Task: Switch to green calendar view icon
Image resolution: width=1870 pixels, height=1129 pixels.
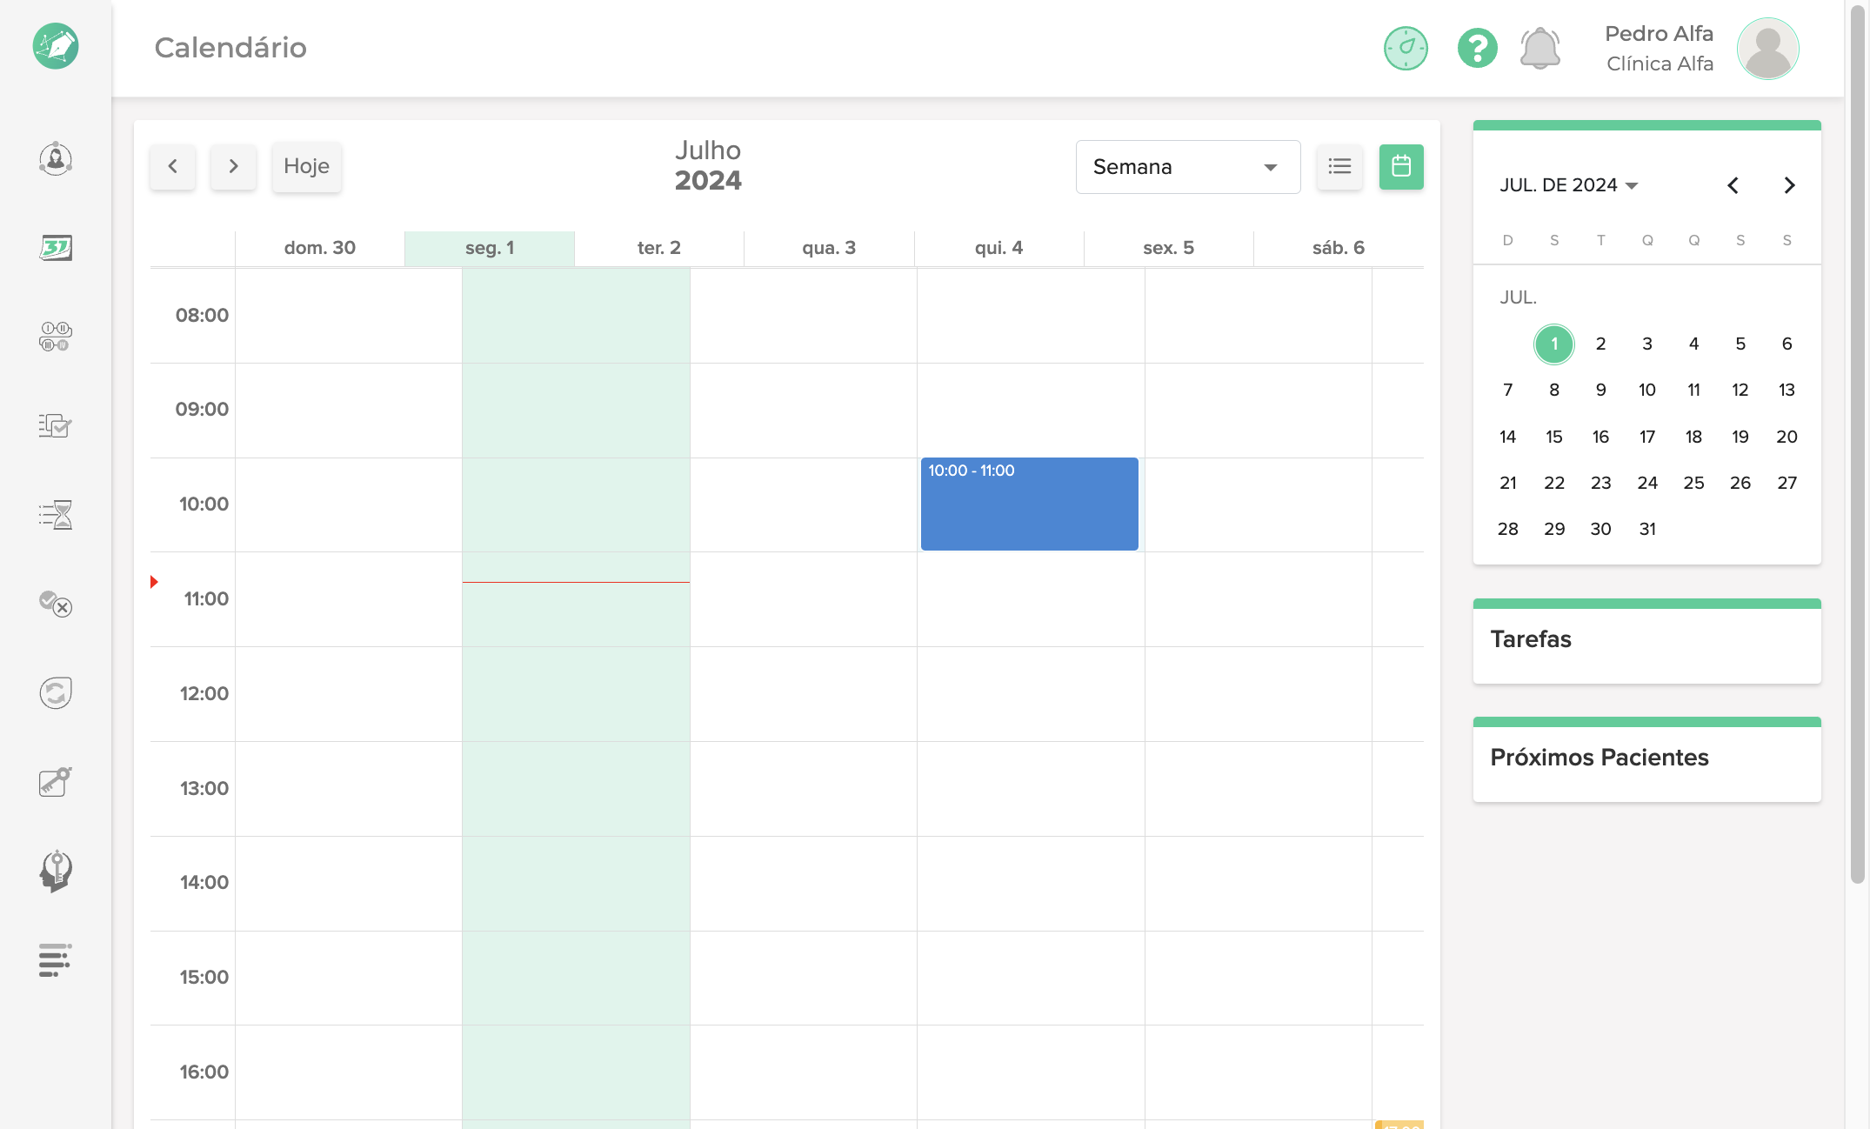Action: (x=1401, y=166)
